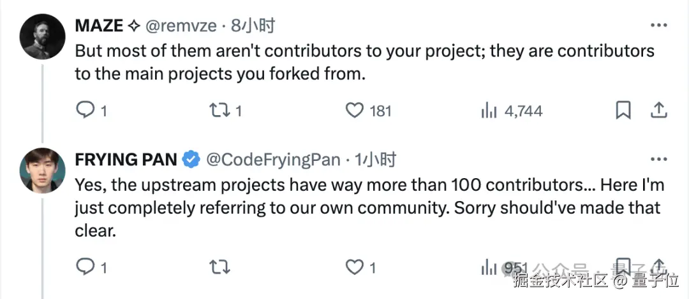Open FRYING PAN's profile picture
Screen dimensions: 689x299
(x=42, y=170)
